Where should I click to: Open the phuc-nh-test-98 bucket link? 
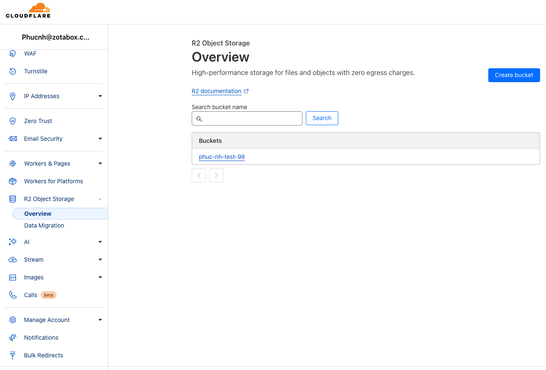pos(222,157)
